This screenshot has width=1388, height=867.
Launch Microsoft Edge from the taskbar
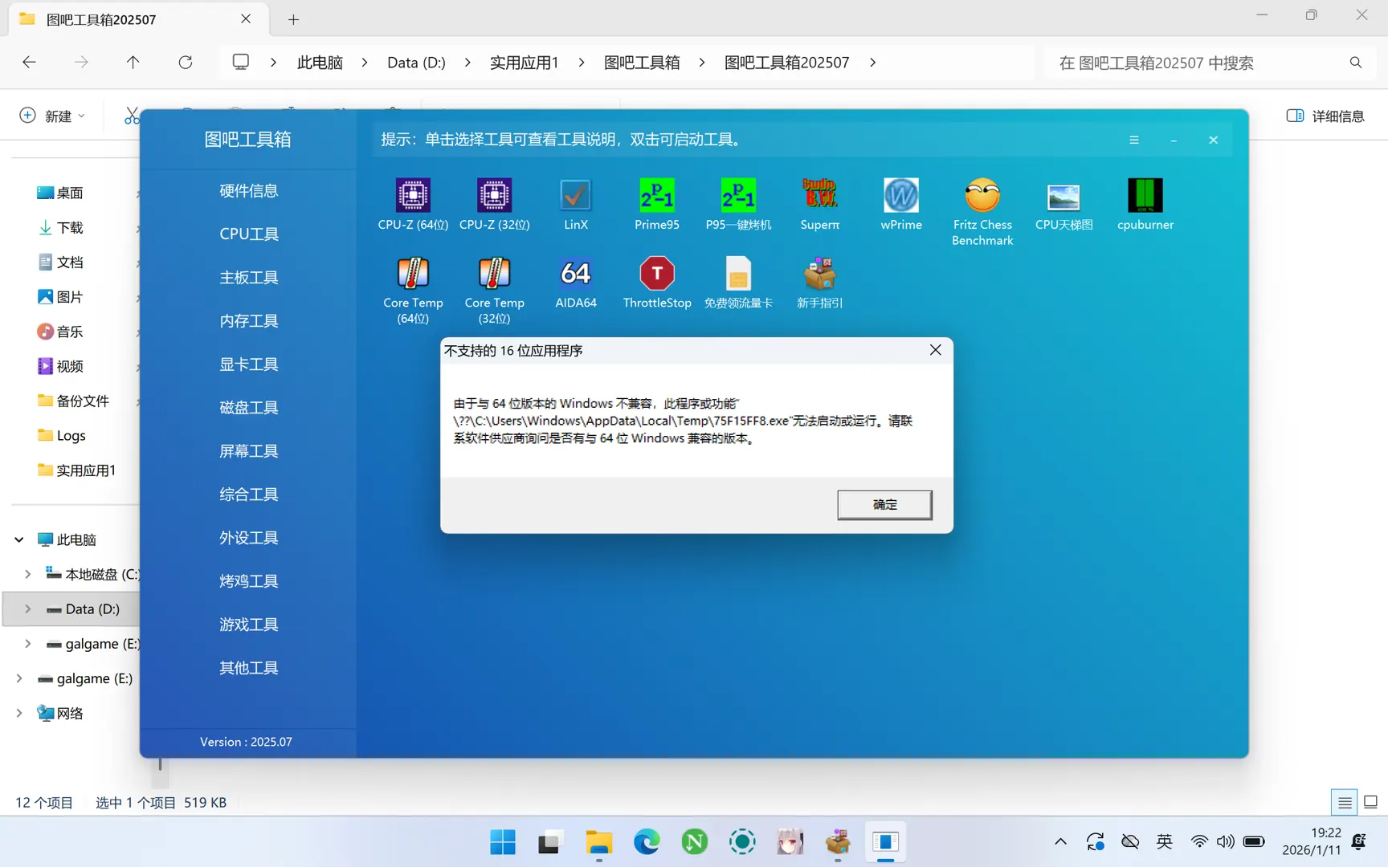[x=647, y=842]
